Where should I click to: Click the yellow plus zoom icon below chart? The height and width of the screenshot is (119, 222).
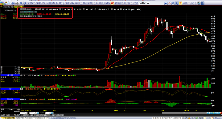pyautogui.click(x=213, y=113)
